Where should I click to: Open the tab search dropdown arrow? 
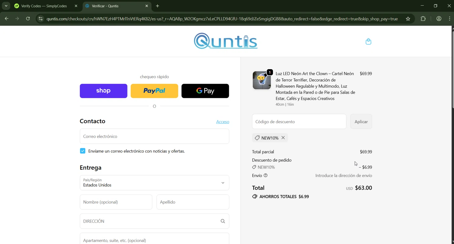tap(6, 6)
